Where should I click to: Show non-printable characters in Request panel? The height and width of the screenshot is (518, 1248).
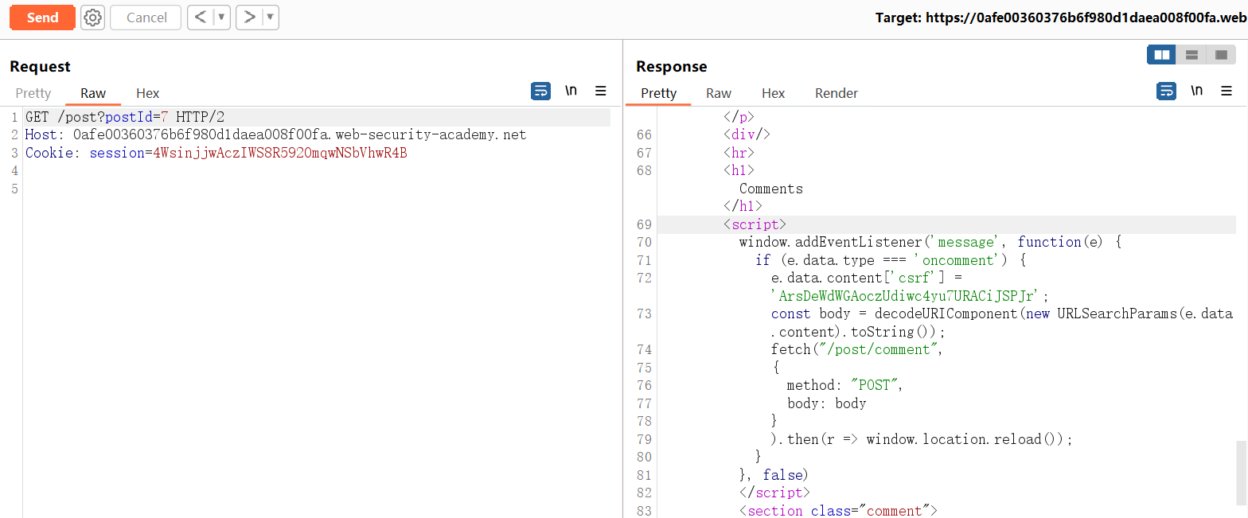pyautogui.click(x=571, y=91)
